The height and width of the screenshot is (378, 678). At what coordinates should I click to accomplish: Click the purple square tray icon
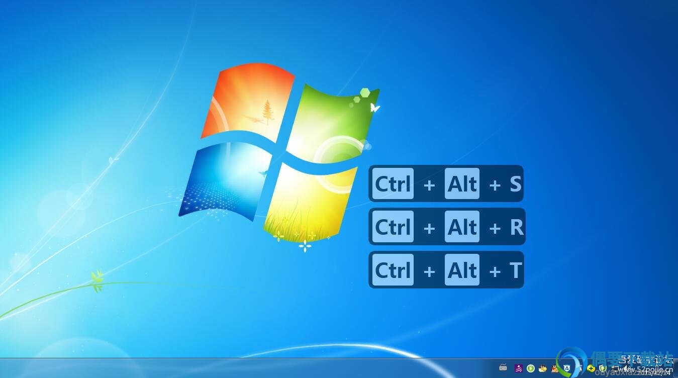(x=519, y=368)
